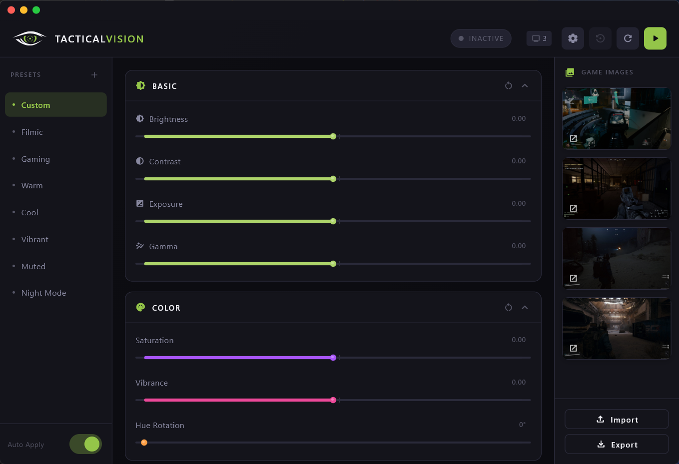This screenshot has height=464, width=679.
Task: Click the TACTICALVISION logo
Action: (77, 38)
